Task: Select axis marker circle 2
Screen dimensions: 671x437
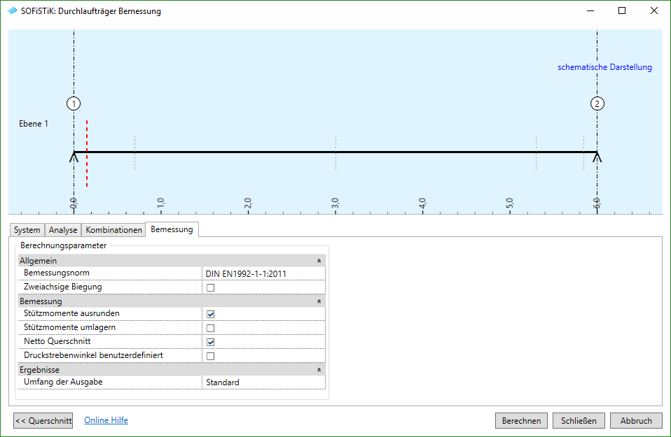Action: pos(597,103)
